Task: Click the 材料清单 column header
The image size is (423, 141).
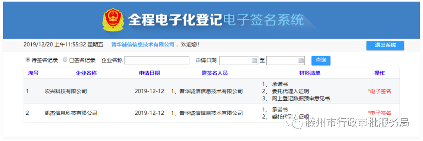Action: tap(310, 73)
